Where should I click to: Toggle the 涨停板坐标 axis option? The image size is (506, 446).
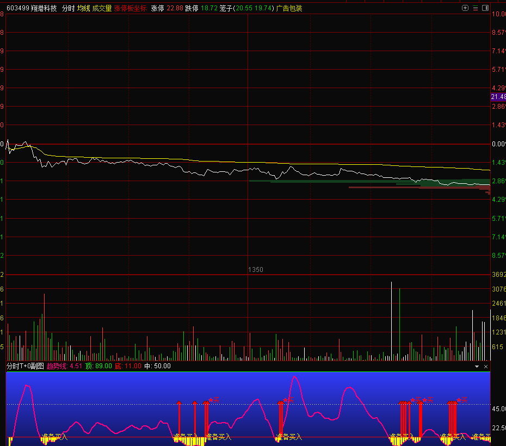point(130,9)
